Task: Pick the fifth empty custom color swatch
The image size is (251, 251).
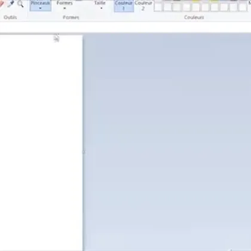Action: (196, 7)
